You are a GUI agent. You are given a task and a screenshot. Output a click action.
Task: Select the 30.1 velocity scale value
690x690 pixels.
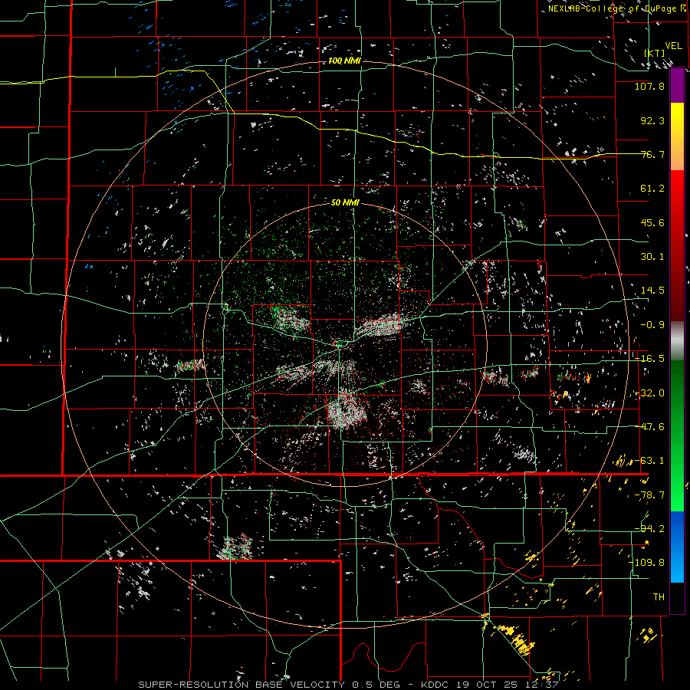(x=652, y=257)
